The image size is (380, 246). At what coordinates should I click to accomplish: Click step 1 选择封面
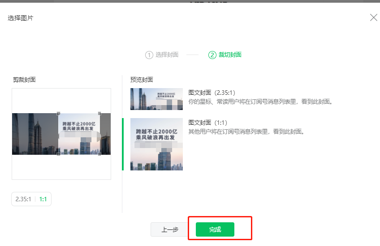pyautogui.click(x=162, y=55)
